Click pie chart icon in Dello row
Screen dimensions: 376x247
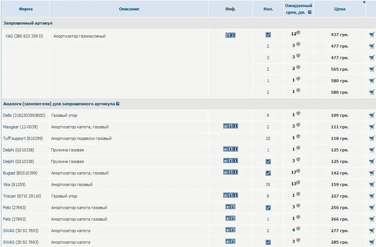tap(298, 113)
